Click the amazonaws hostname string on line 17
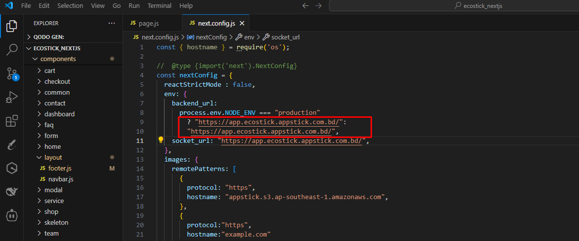Screen dimensions: 579x241 point(306,197)
